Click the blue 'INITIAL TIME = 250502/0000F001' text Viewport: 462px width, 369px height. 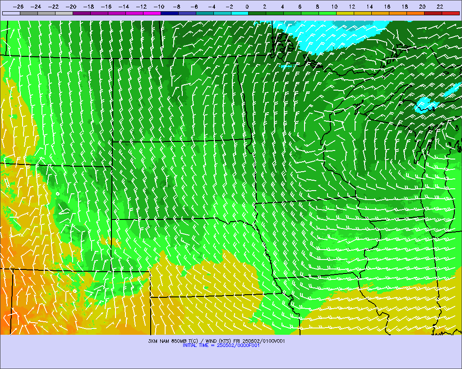tap(221, 346)
